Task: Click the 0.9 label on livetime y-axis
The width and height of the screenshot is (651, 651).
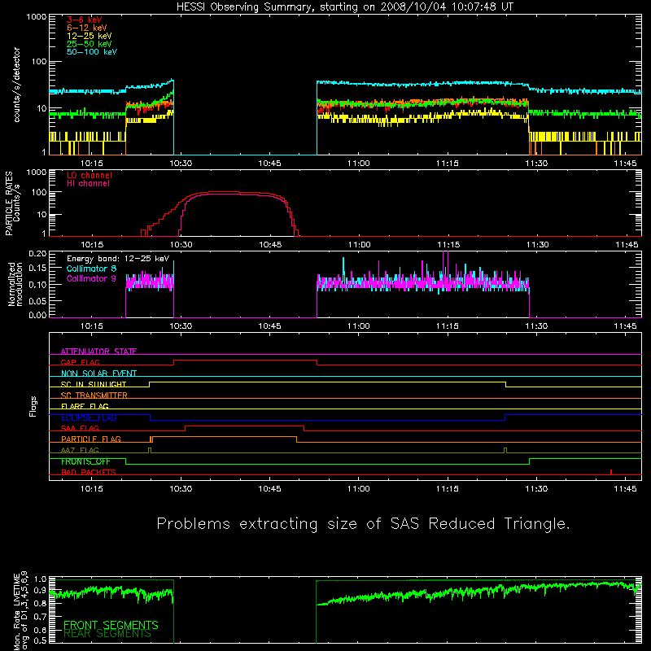Action: (40, 591)
